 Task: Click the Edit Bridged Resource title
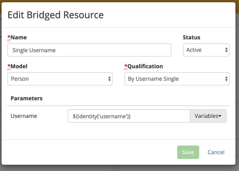56,15
